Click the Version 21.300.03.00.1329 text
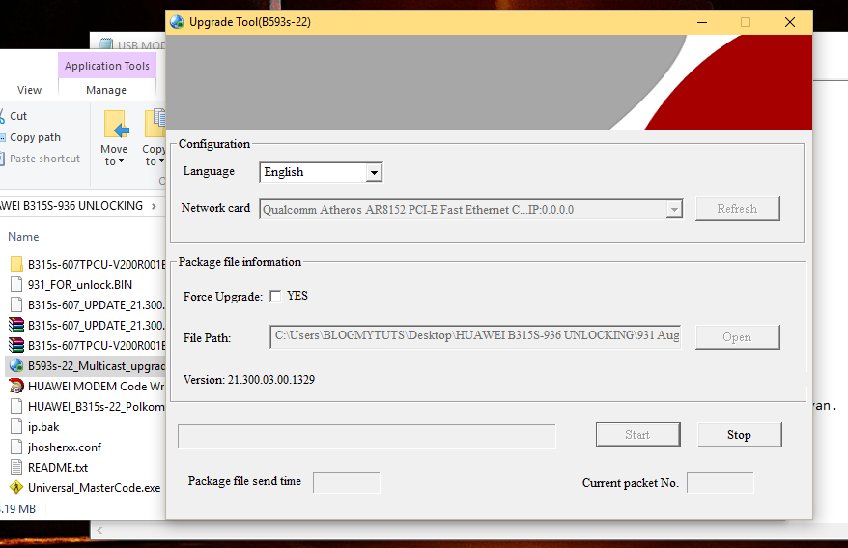 pos(249,380)
